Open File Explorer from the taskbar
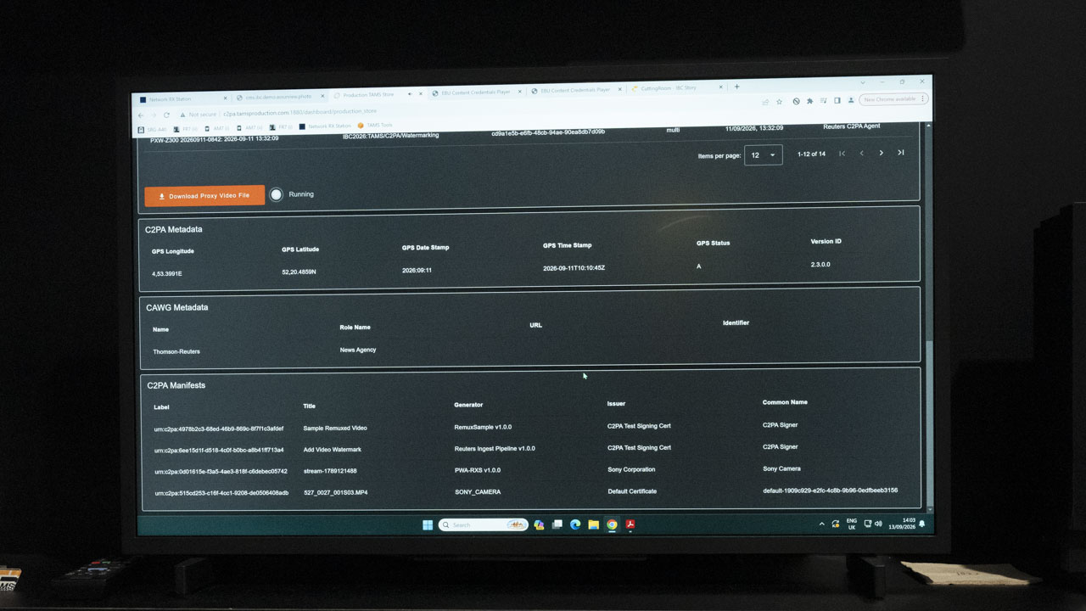This screenshot has width=1086, height=611. coord(594,524)
